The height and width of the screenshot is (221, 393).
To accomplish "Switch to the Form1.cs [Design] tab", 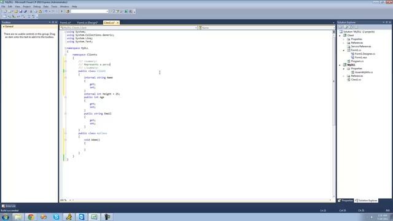I will pos(87,23).
